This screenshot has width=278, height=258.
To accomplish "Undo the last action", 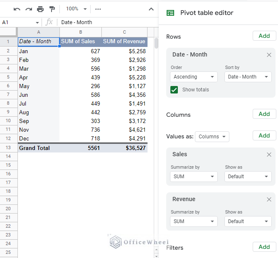I will [x=17, y=9].
